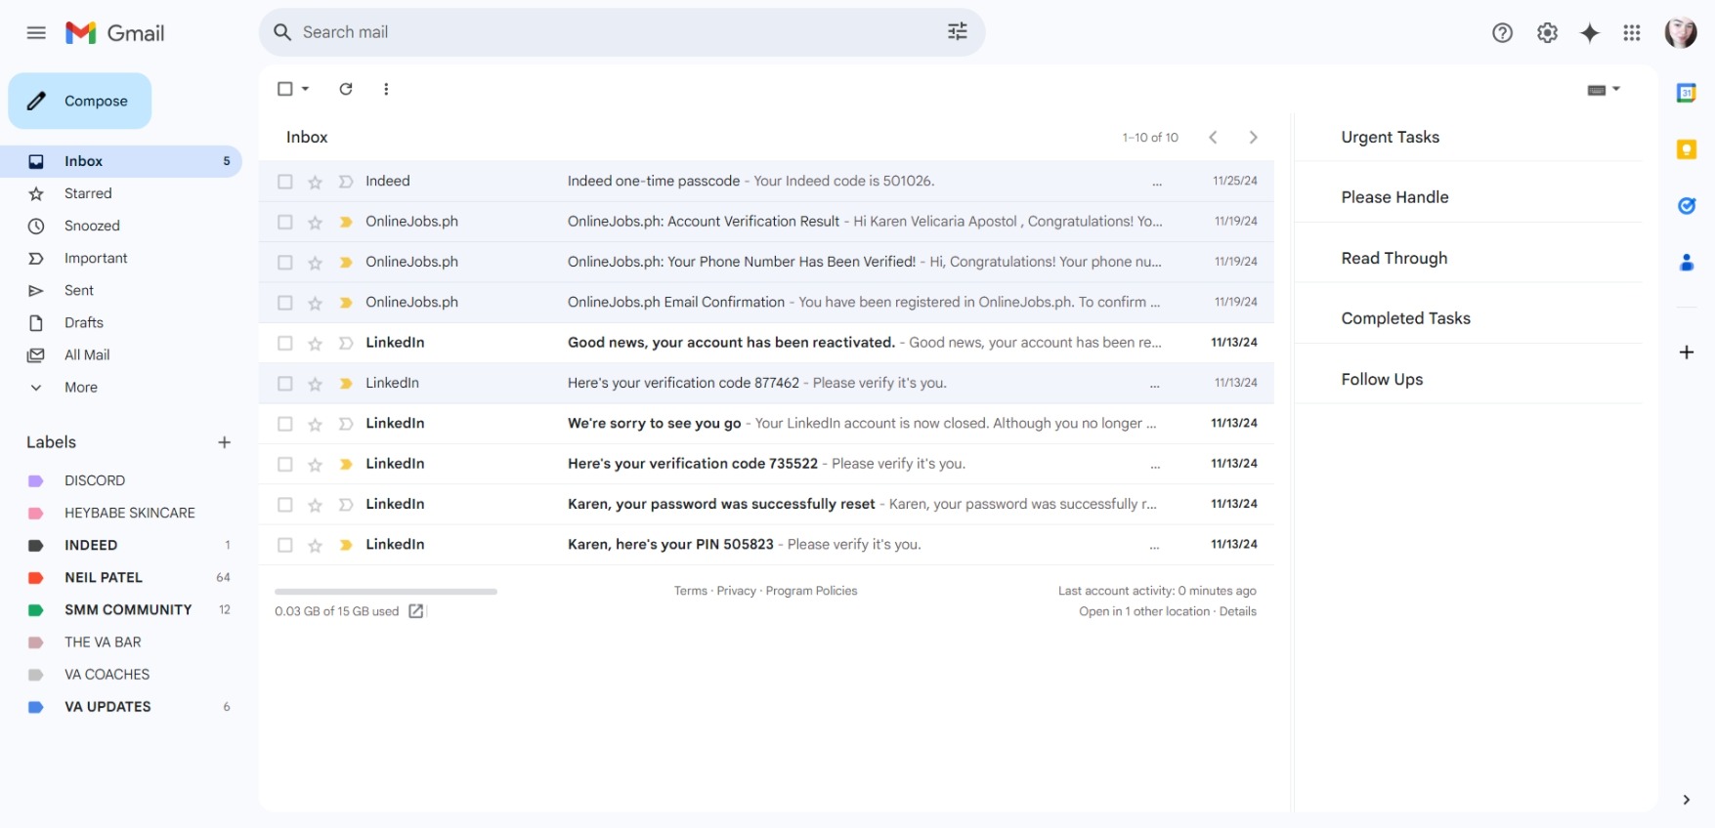Open the Support help icon

[x=1502, y=33]
